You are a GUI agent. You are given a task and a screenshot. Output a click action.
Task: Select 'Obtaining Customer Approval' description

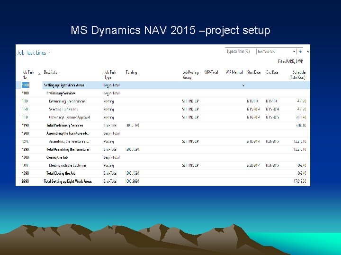[69, 117]
